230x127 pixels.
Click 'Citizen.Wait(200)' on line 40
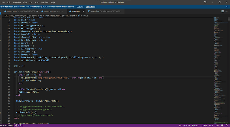(26, 112)
